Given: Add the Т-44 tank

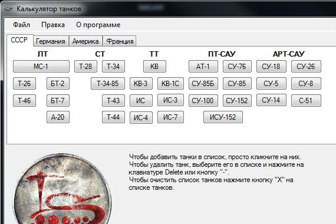Looking at the screenshot, I should click(113, 117).
